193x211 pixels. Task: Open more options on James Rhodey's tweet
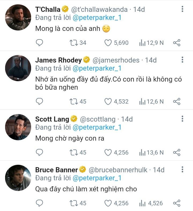click(182, 60)
